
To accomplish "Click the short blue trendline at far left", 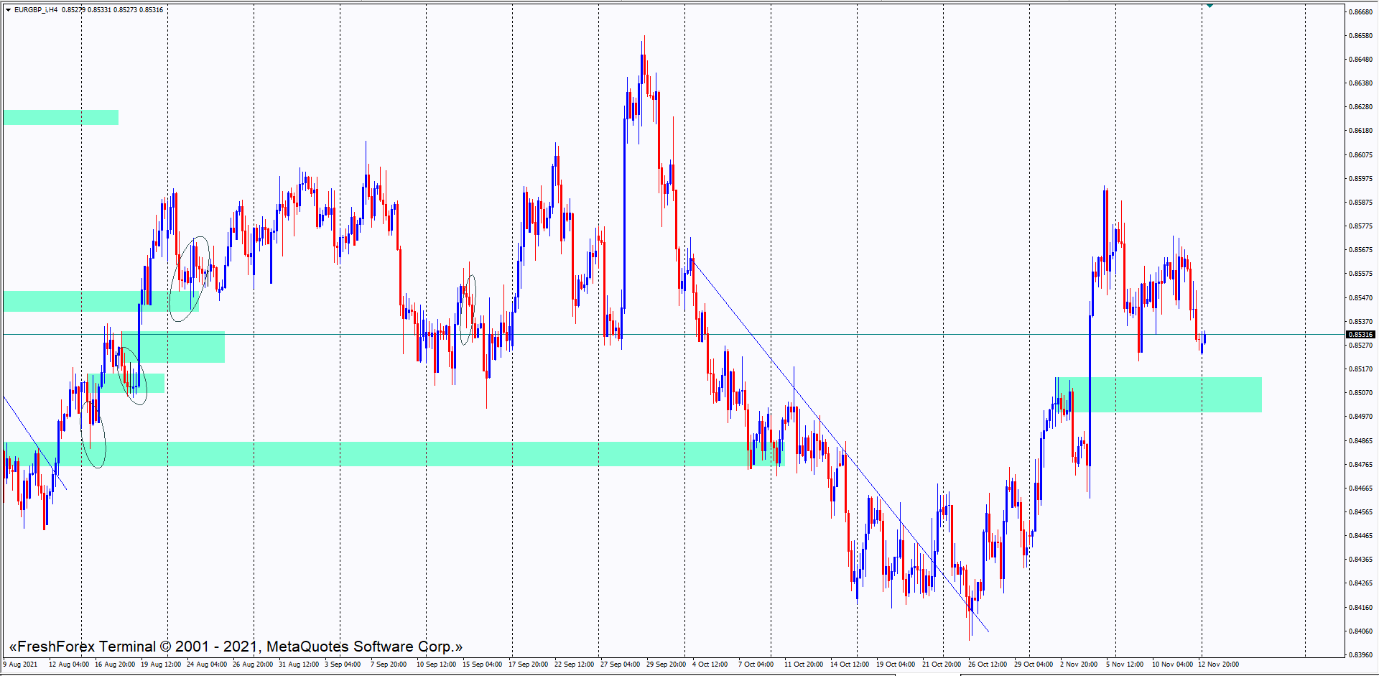I will (34, 442).
